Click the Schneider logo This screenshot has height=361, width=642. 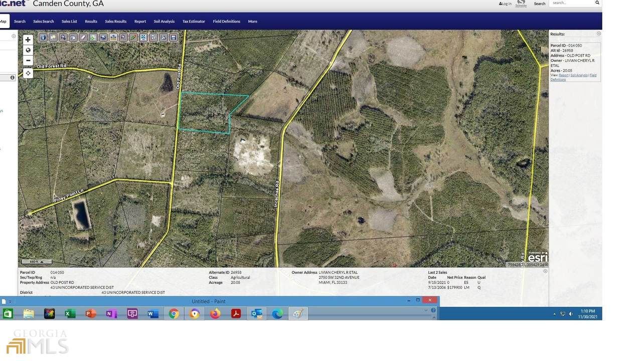(x=521, y=4)
